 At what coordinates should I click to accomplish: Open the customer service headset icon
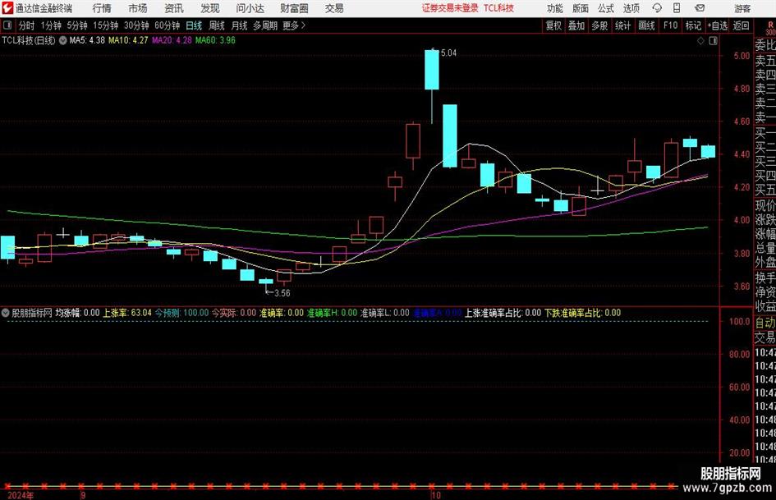(657, 8)
